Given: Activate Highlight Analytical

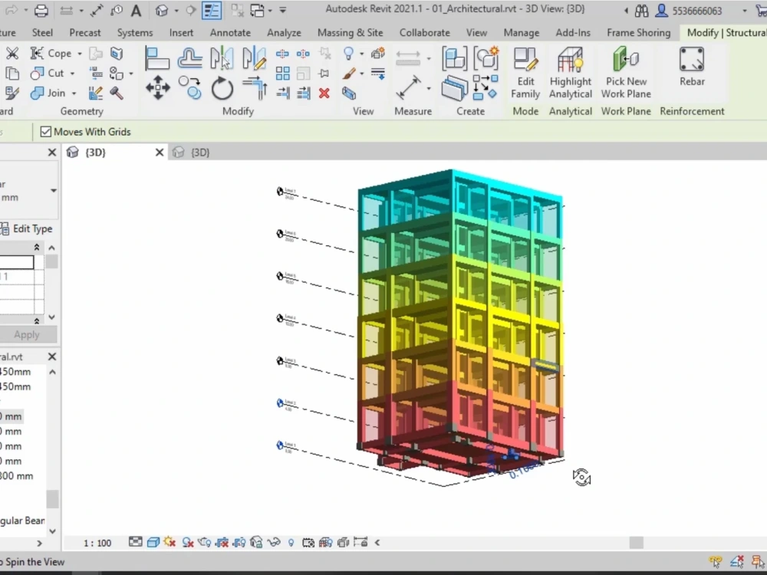Looking at the screenshot, I should click(571, 73).
